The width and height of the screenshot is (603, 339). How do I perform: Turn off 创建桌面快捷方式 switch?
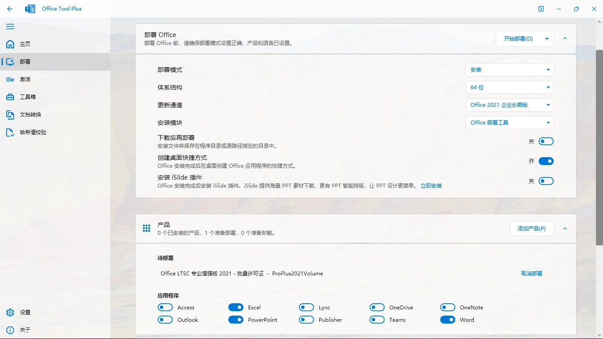point(546,161)
